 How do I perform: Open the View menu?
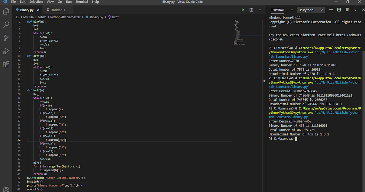pyautogui.click(x=50, y=2)
